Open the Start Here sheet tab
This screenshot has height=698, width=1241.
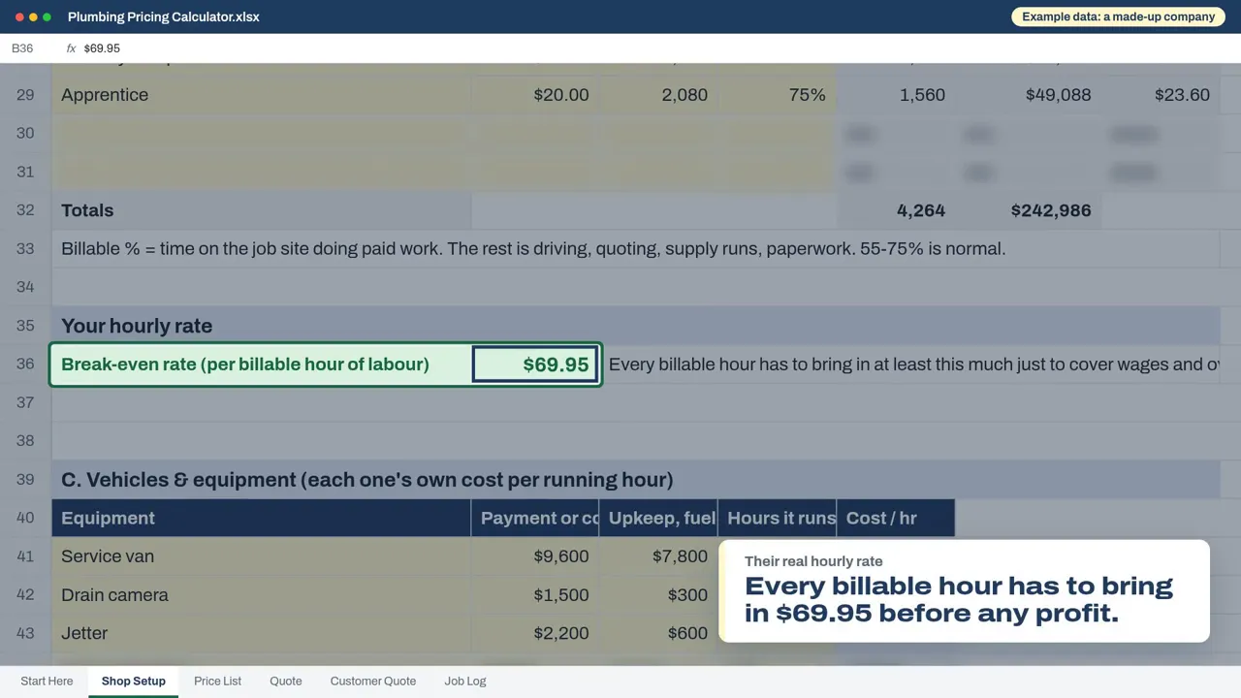47,681
